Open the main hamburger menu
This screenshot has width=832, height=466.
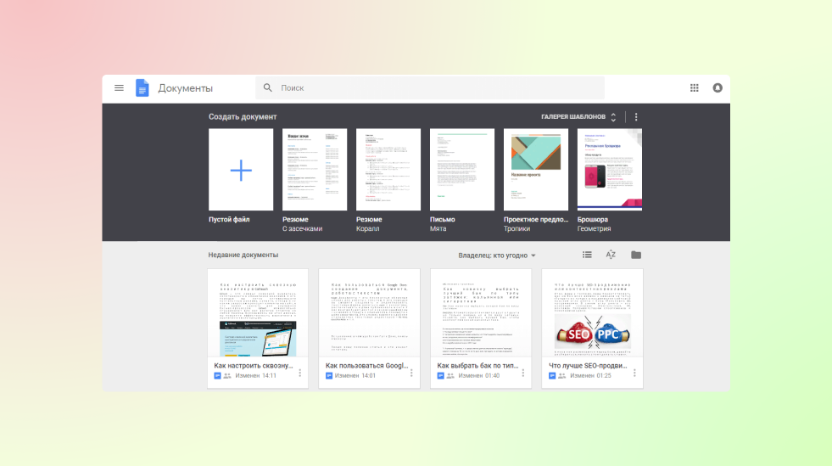pos(119,88)
